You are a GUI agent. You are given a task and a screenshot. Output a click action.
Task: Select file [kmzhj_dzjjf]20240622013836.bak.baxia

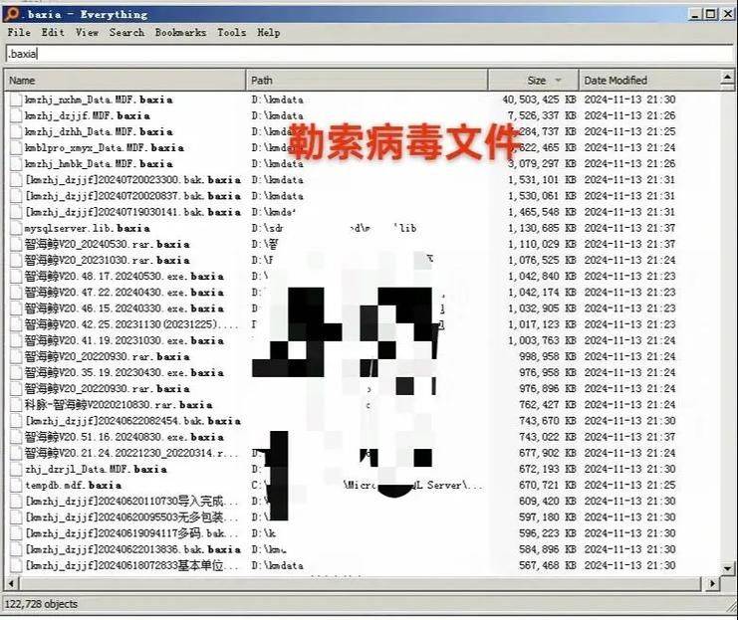(133, 549)
